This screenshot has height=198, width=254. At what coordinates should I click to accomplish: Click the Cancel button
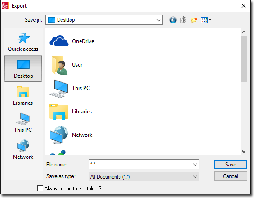coord(231,176)
